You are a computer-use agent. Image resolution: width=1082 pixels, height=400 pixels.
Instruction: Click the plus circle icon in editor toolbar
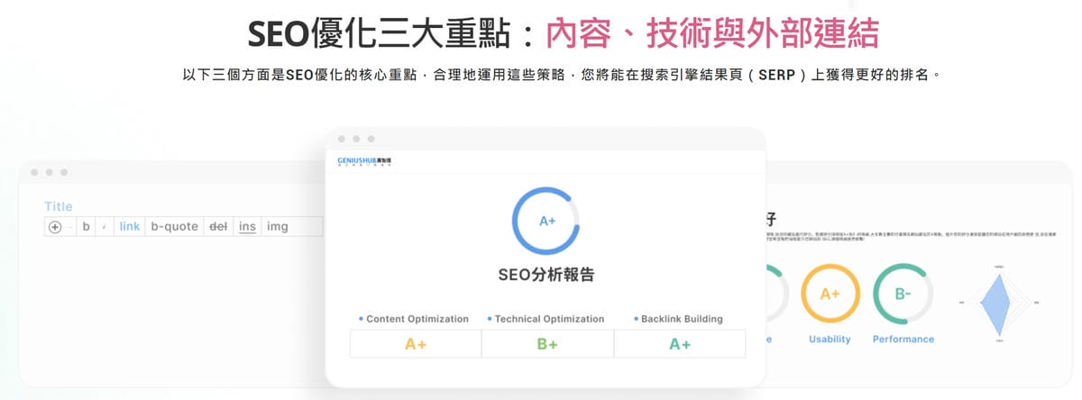[55, 227]
